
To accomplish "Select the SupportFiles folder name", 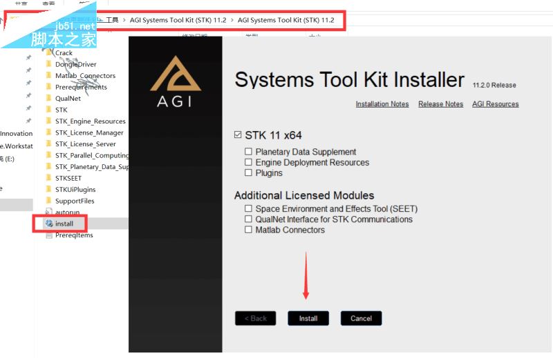I will pyautogui.click(x=75, y=201).
